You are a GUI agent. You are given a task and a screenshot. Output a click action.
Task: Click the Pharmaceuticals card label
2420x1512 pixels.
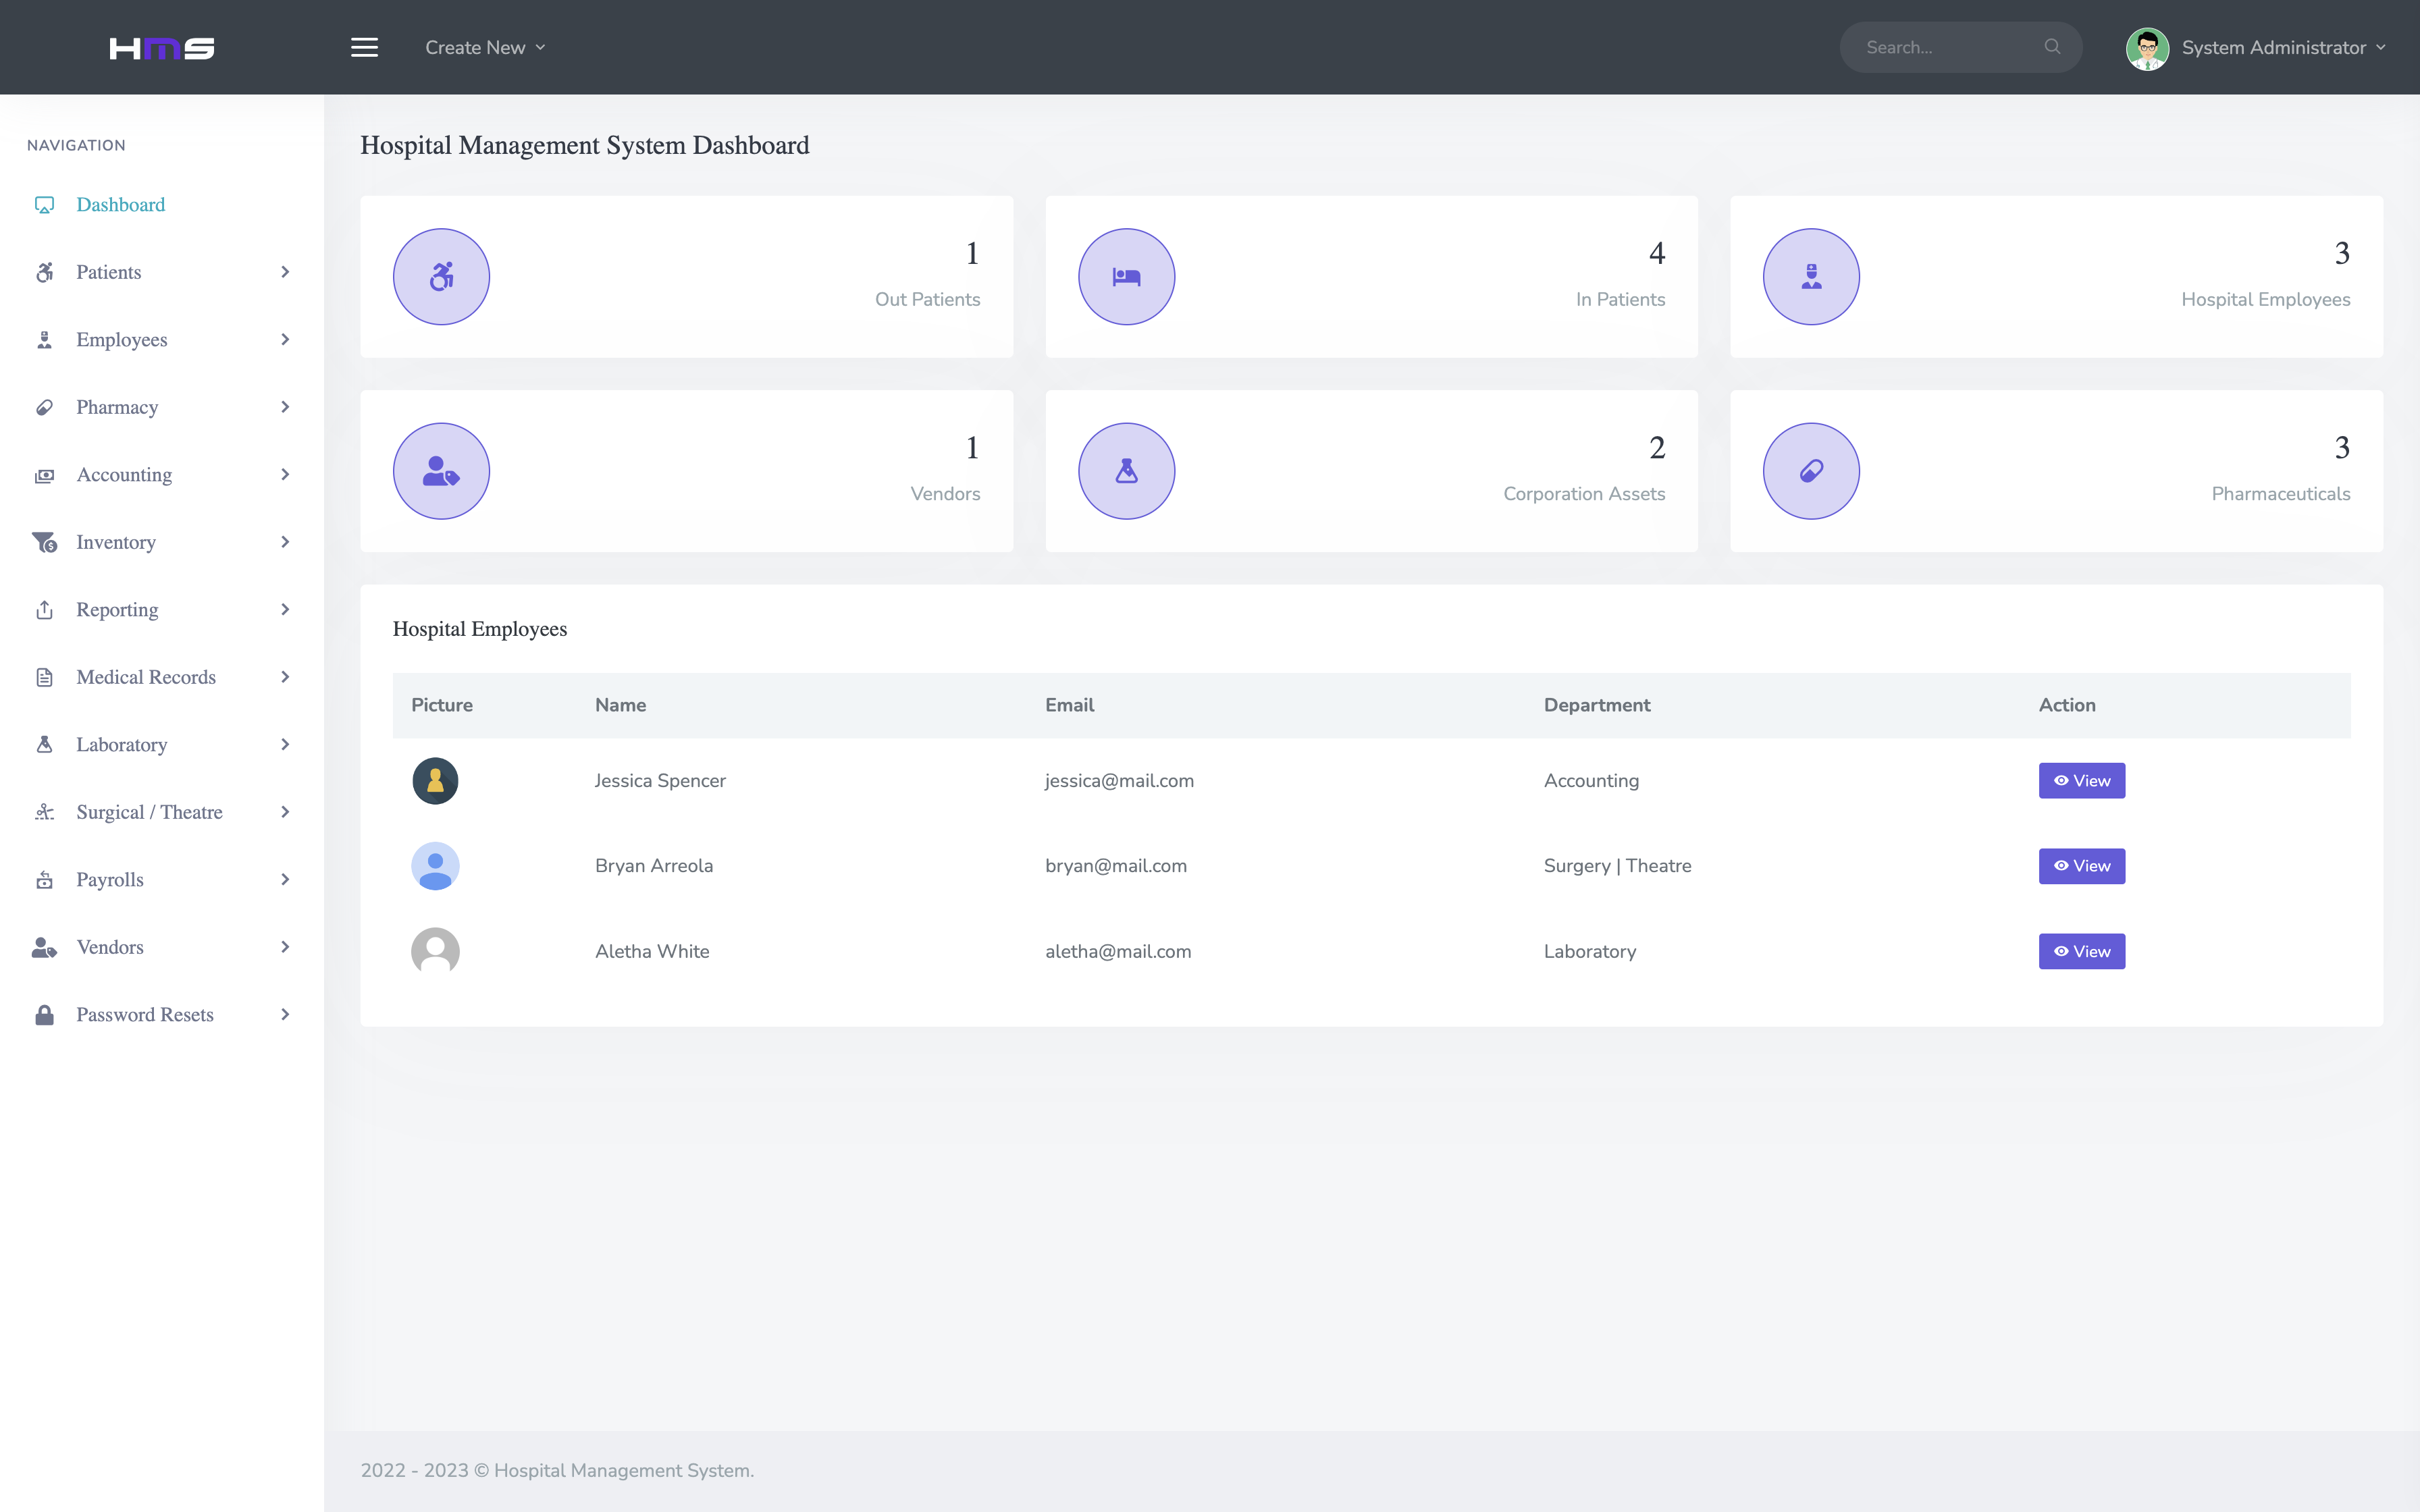(x=2280, y=494)
